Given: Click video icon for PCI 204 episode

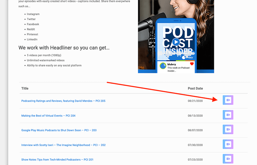Looking at the screenshot, I should point(228,115).
